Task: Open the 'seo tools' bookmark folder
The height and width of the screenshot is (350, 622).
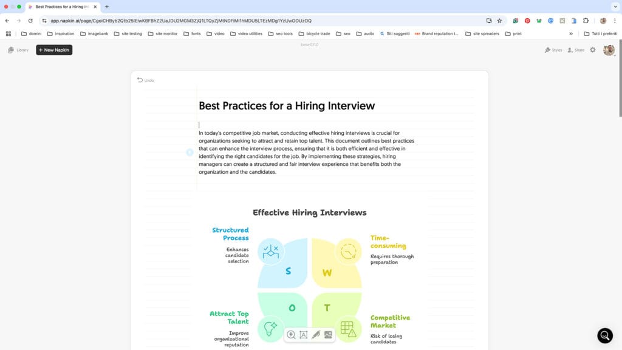Action: coord(280,33)
